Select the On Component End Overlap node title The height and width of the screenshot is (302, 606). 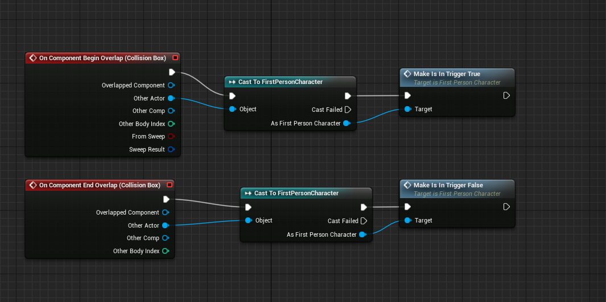tap(100, 185)
